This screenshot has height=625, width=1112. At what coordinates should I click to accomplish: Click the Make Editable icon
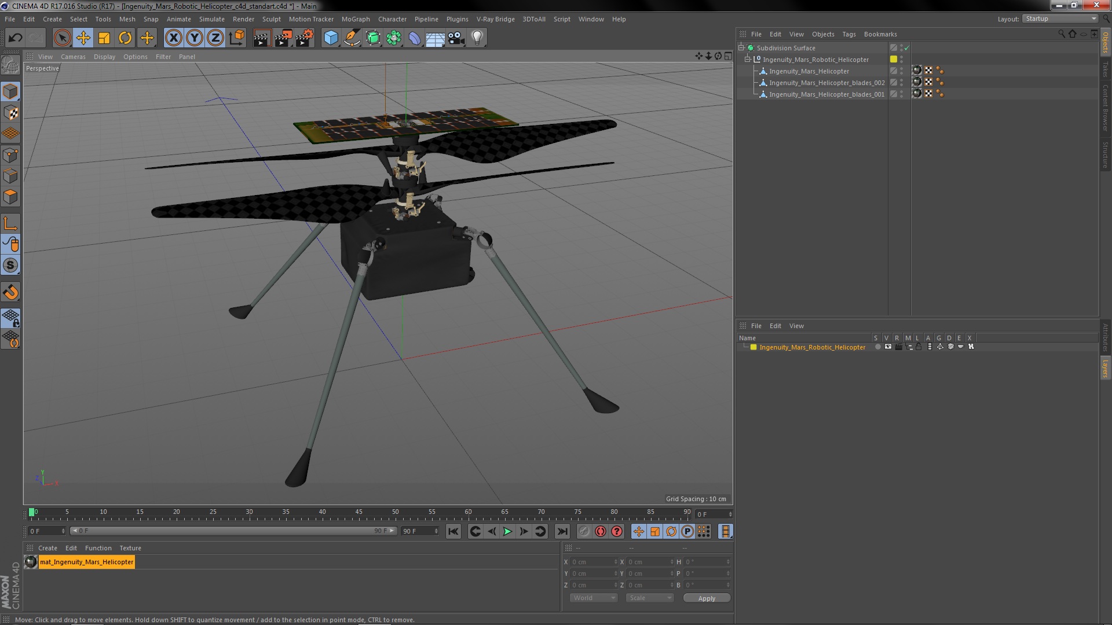click(x=10, y=65)
